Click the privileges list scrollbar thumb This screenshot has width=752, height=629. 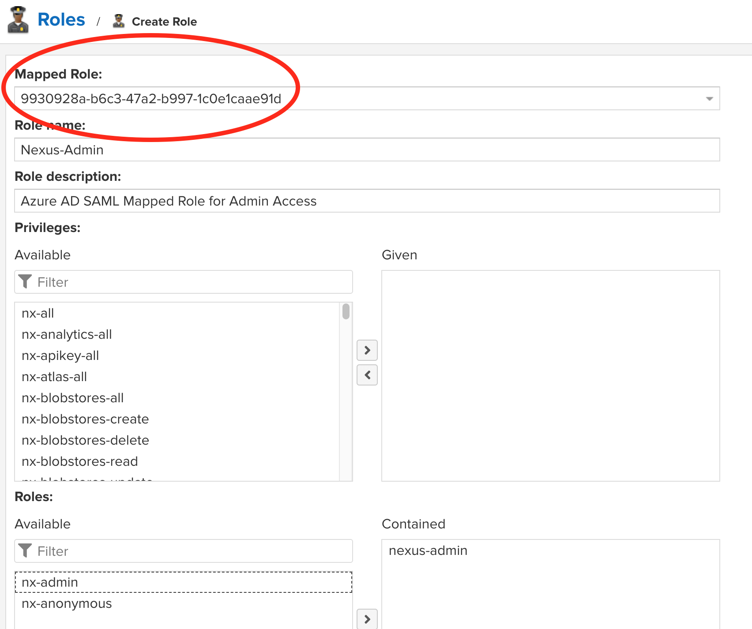point(346,311)
